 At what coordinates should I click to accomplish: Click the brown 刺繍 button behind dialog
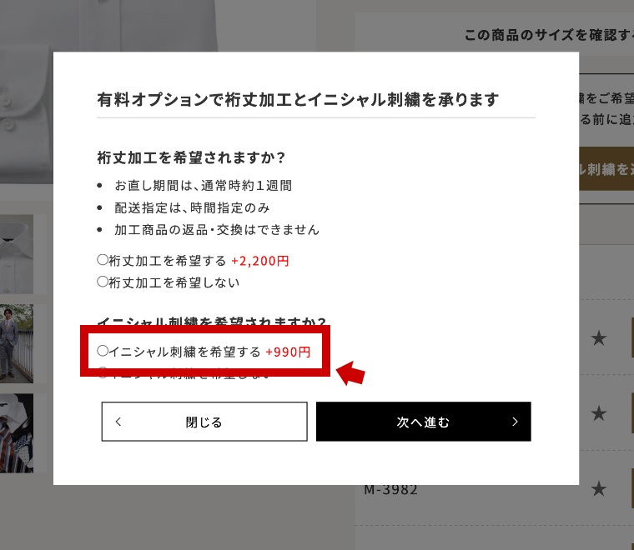pos(606,169)
